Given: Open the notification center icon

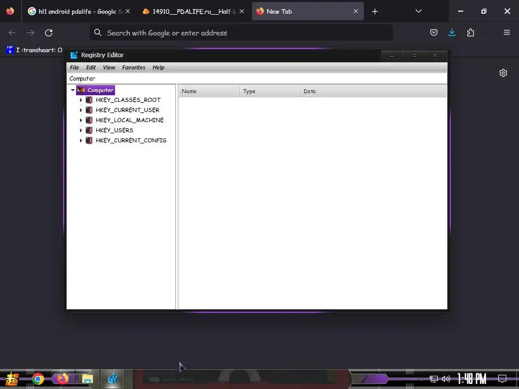Looking at the screenshot, I should (x=502, y=379).
